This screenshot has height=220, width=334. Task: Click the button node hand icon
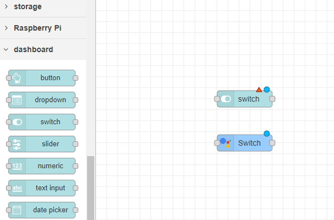pos(17,78)
